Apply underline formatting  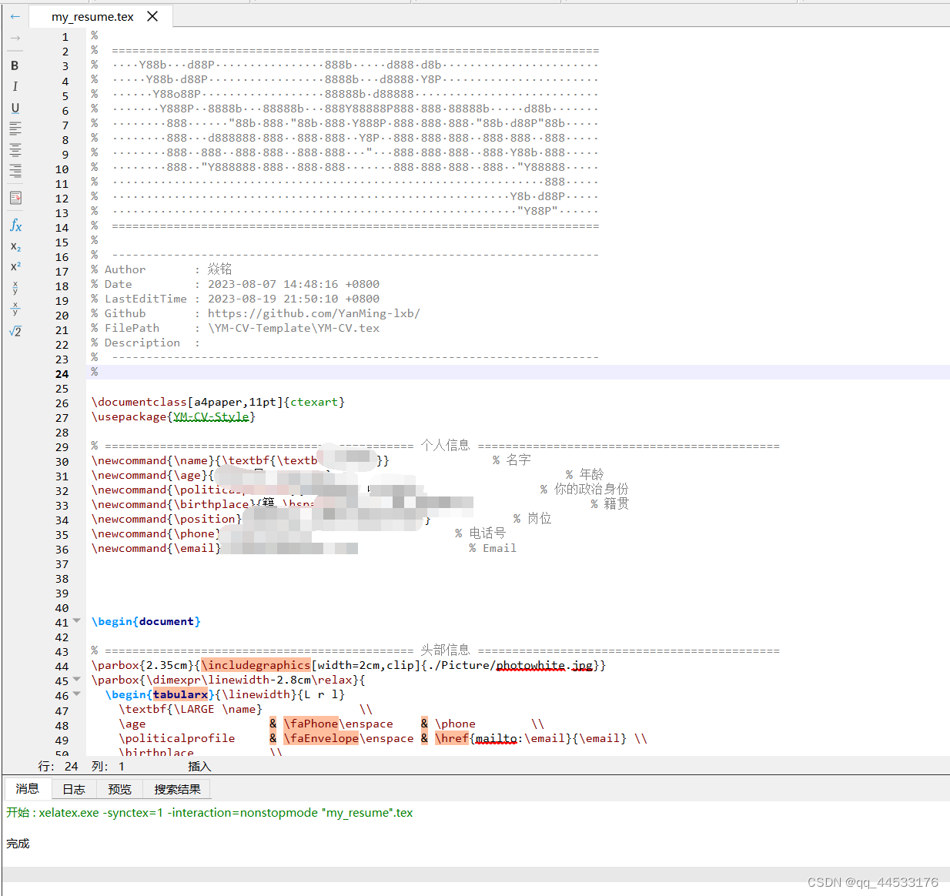(14, 108)
